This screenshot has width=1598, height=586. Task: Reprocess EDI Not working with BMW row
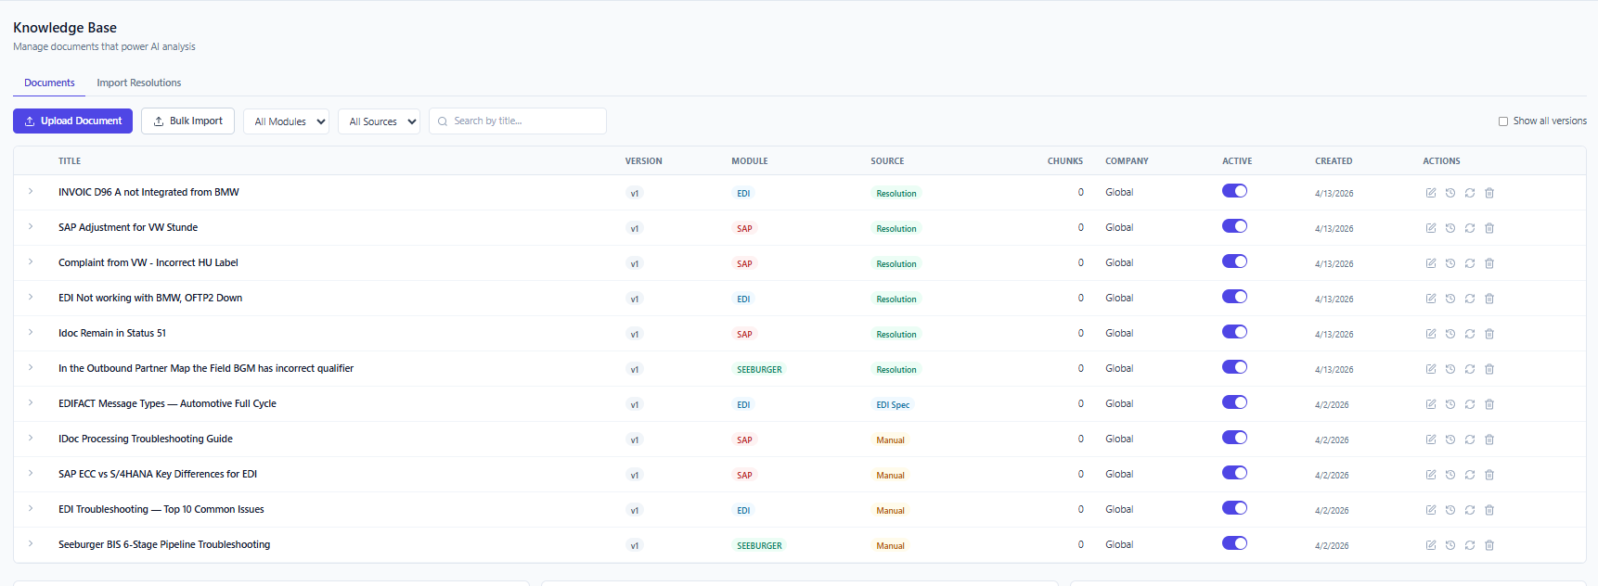(x=1470, y=299)
